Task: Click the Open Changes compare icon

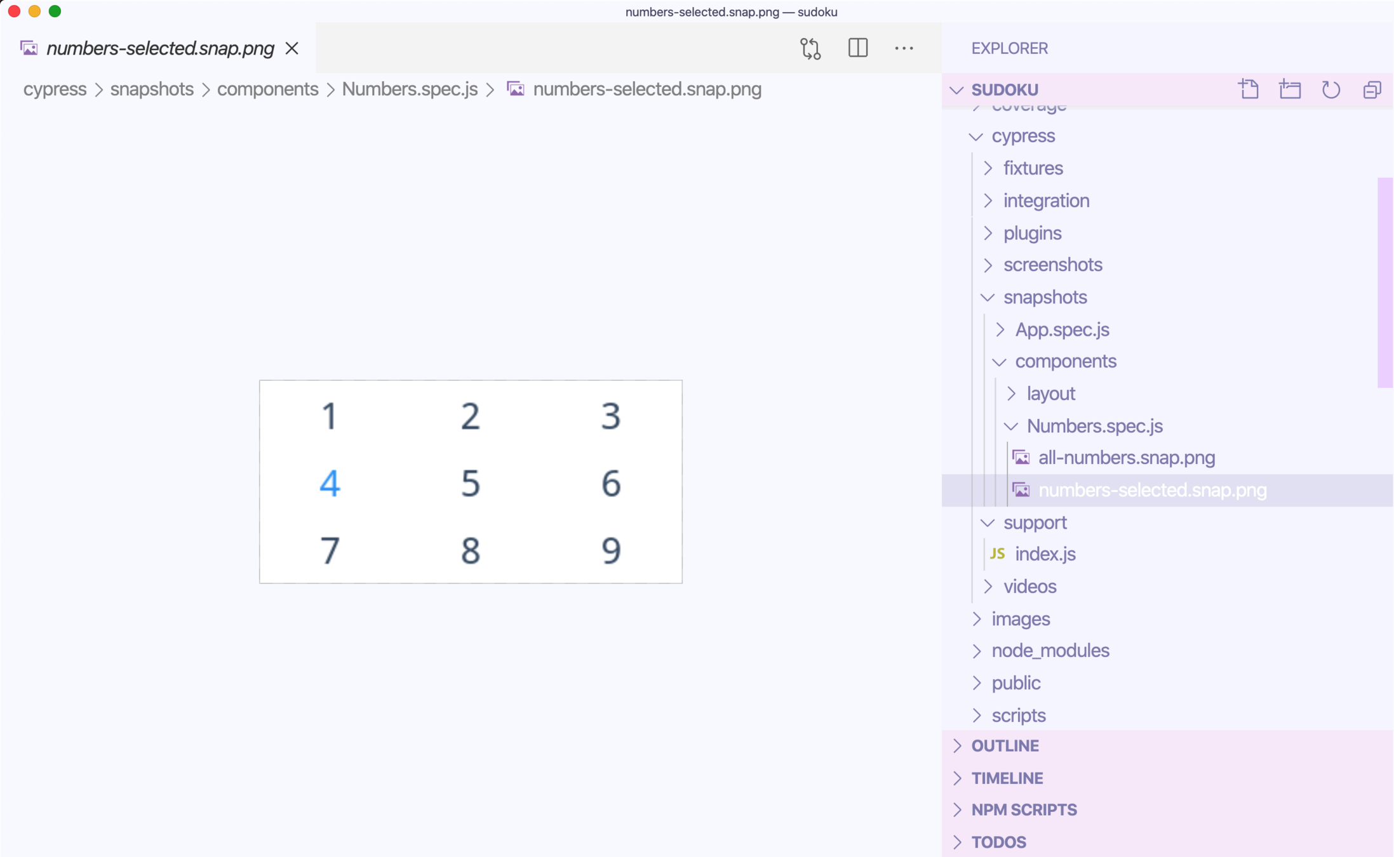Action: 810,48
